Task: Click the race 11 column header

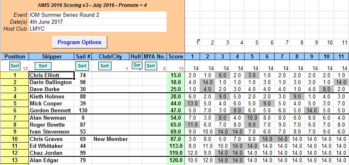Action: pyautogui.click(x=341, y=56)
